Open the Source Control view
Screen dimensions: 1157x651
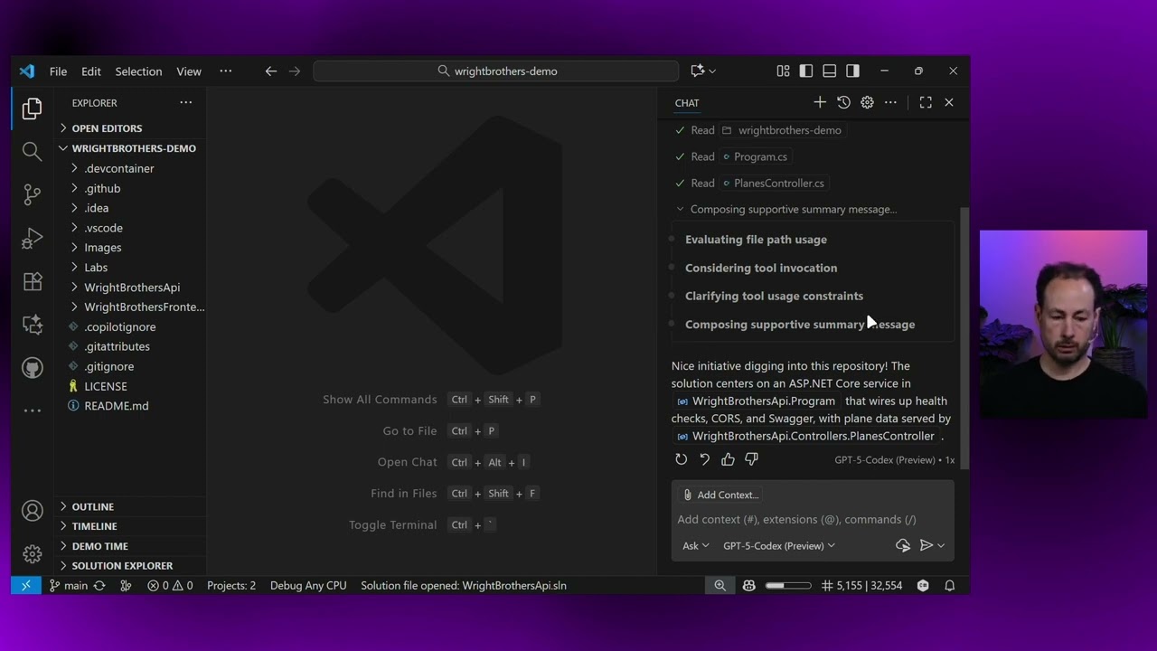[x=32, y=194]
